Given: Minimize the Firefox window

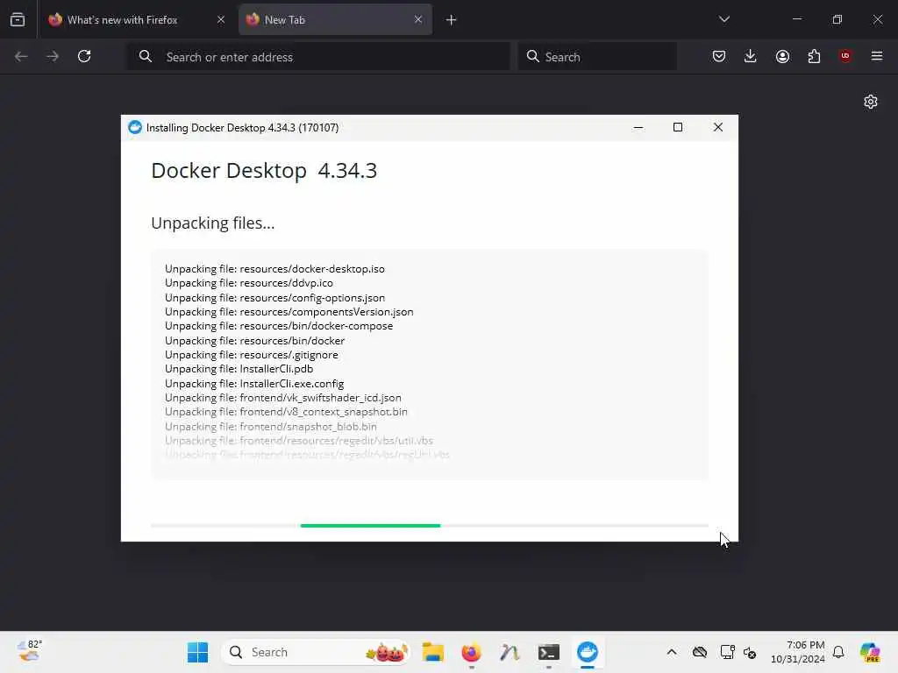Looking at the screenshot, I should (796, 19).
